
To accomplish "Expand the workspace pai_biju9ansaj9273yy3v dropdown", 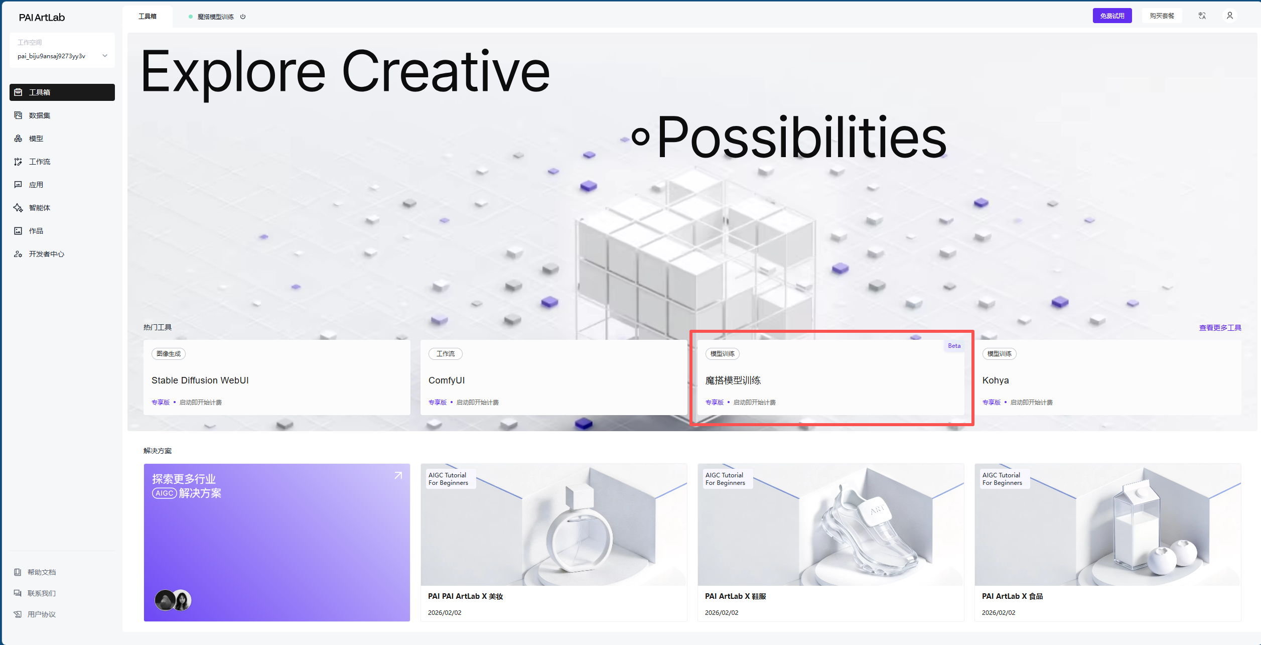I will 105,56.
